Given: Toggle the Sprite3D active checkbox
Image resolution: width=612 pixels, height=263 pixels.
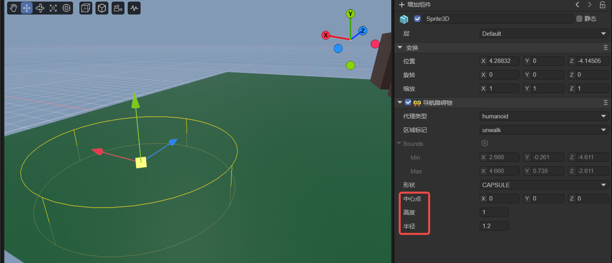Looking at the screenshot, I should coord(417,19).
